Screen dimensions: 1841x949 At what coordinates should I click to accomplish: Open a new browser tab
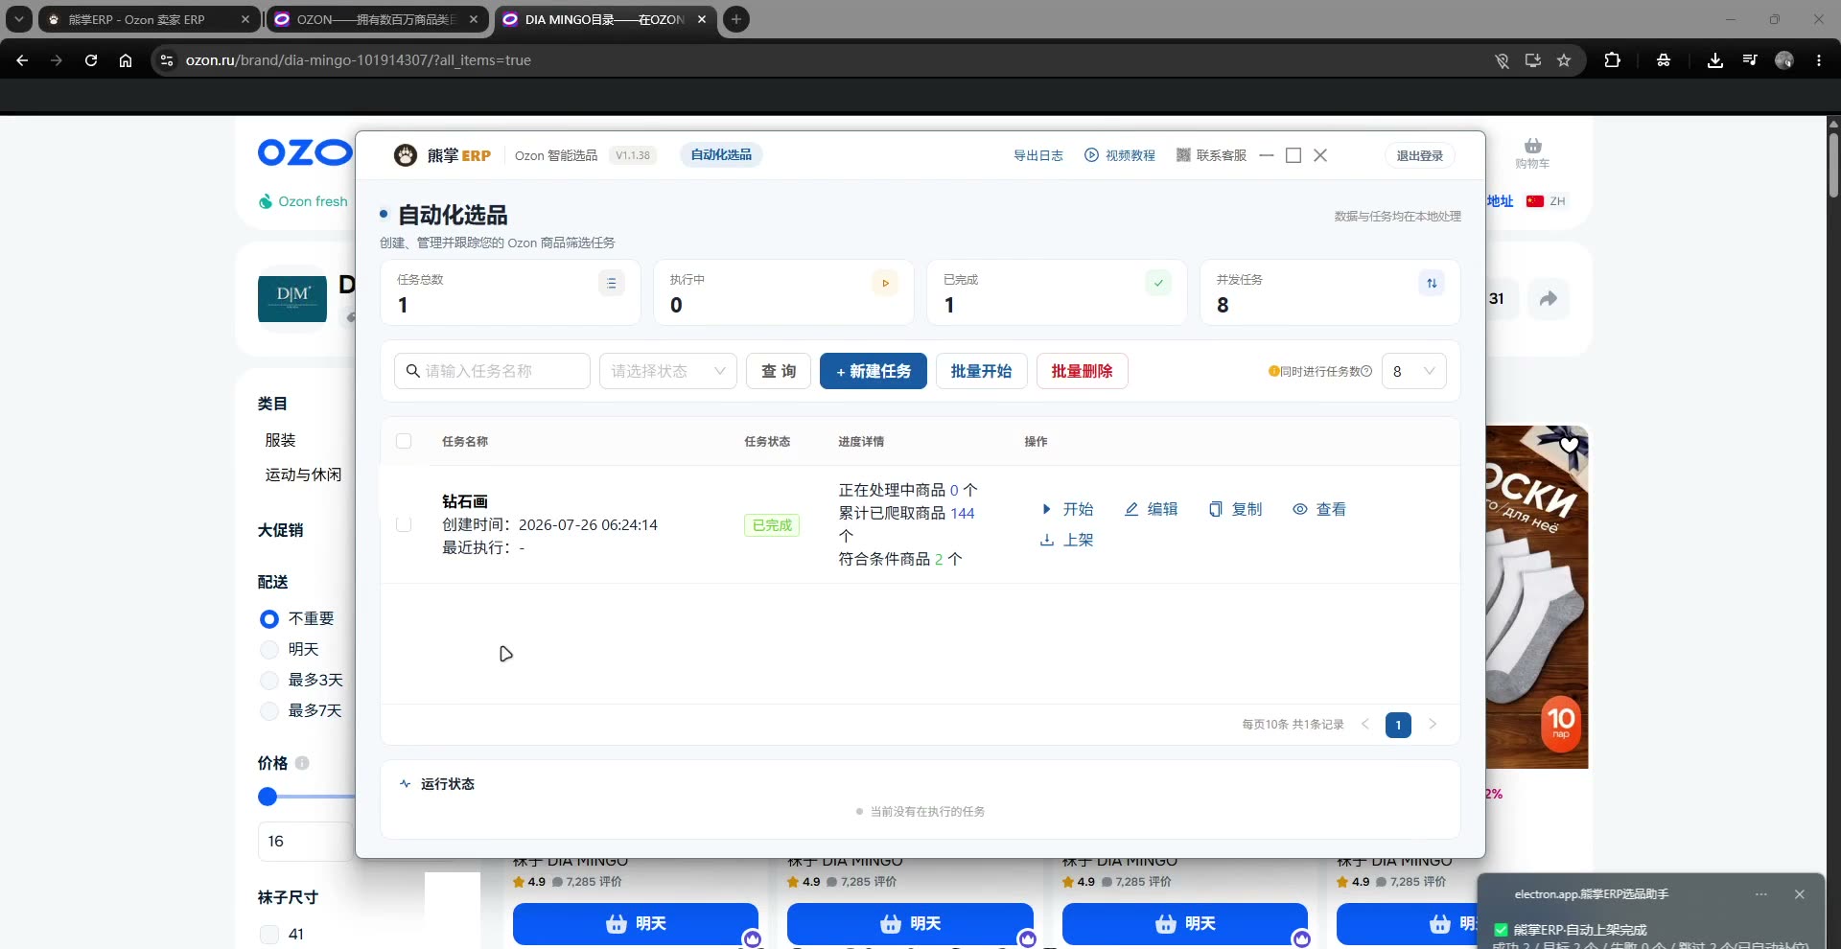[736, 19]
